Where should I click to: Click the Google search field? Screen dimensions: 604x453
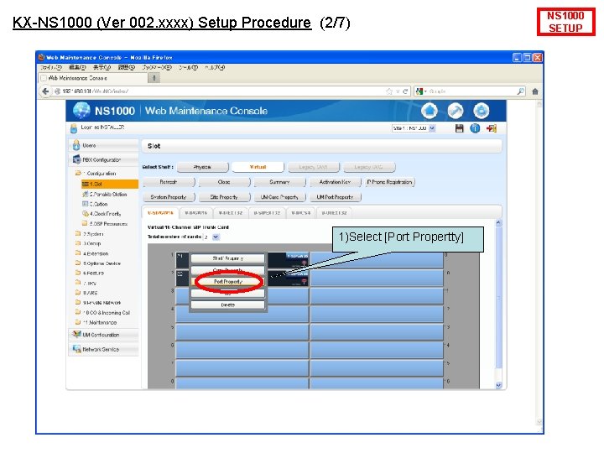[x=471, y=91]
